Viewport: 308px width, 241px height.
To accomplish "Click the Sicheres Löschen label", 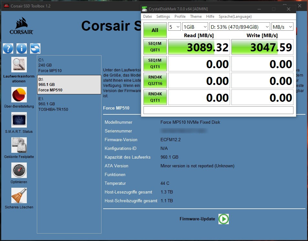I will click(19, 207).
